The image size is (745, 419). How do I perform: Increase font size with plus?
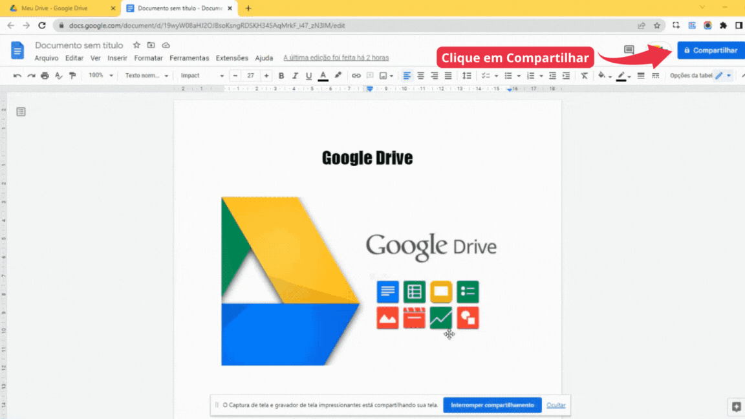tap(266, 76)
